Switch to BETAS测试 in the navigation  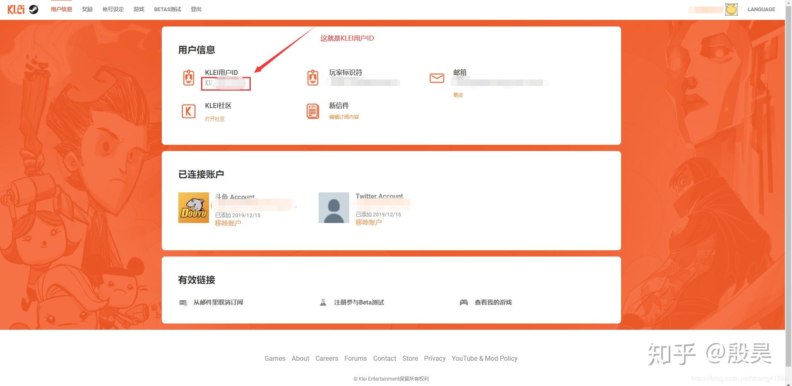pos(168,9)
